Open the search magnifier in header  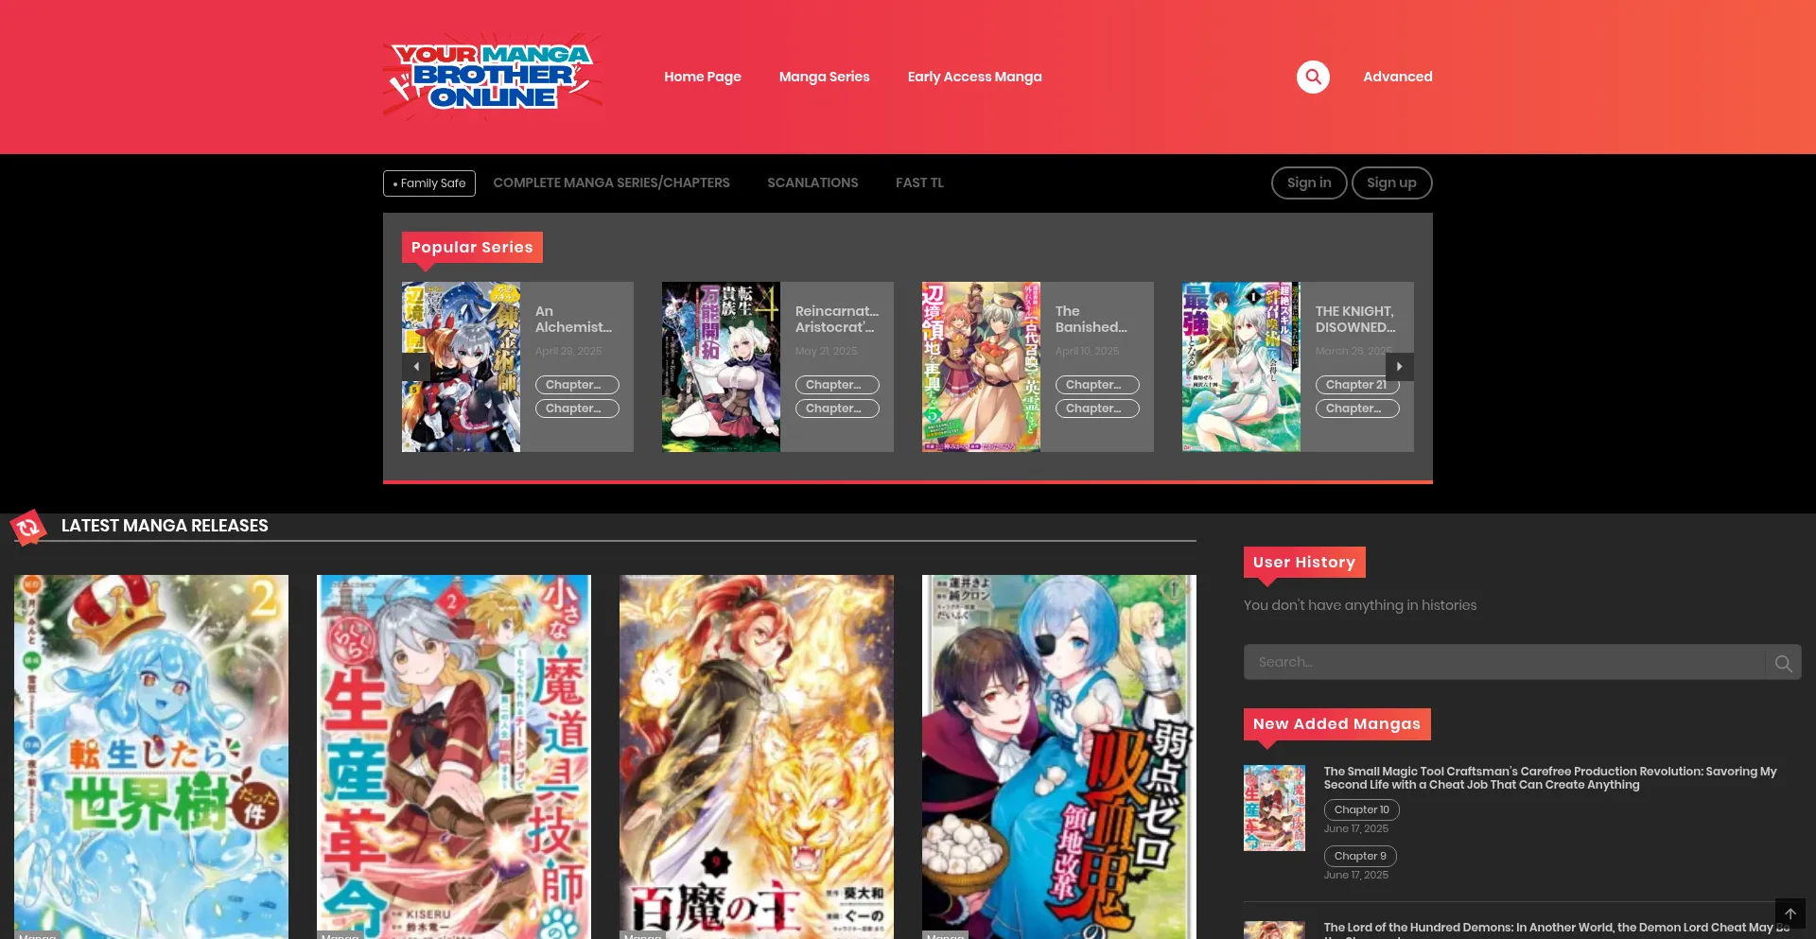click(1313, 77)
